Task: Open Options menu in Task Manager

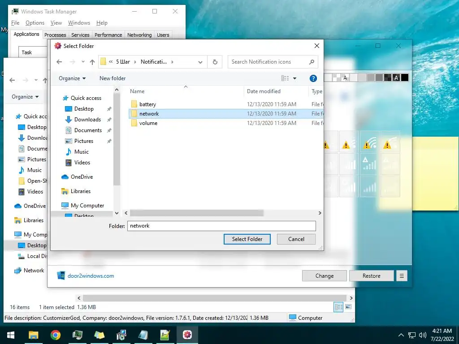Action: pos(35,23)
